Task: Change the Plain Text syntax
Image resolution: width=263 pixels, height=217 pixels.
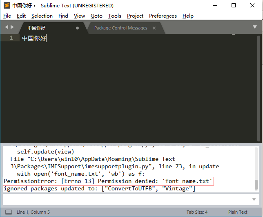Action: tap(238, 212)
